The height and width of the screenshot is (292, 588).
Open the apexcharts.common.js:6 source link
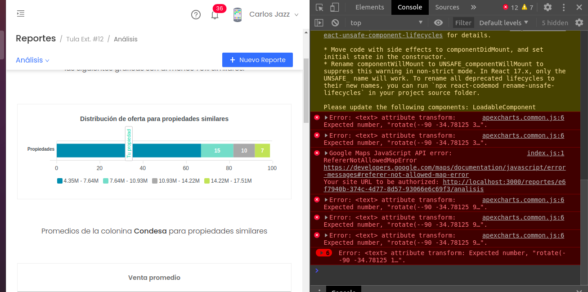coord(523,117)
